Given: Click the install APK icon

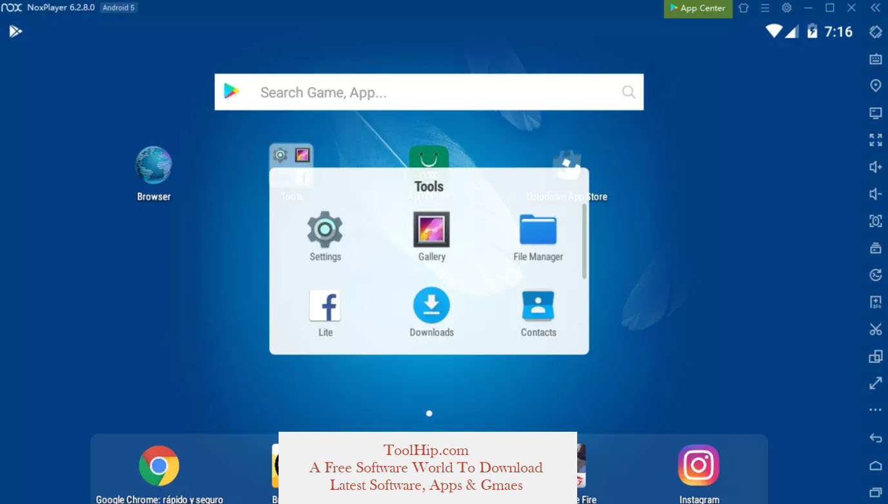Looking at the screenshot, I should pyautogui.click(x=875, y=302).
